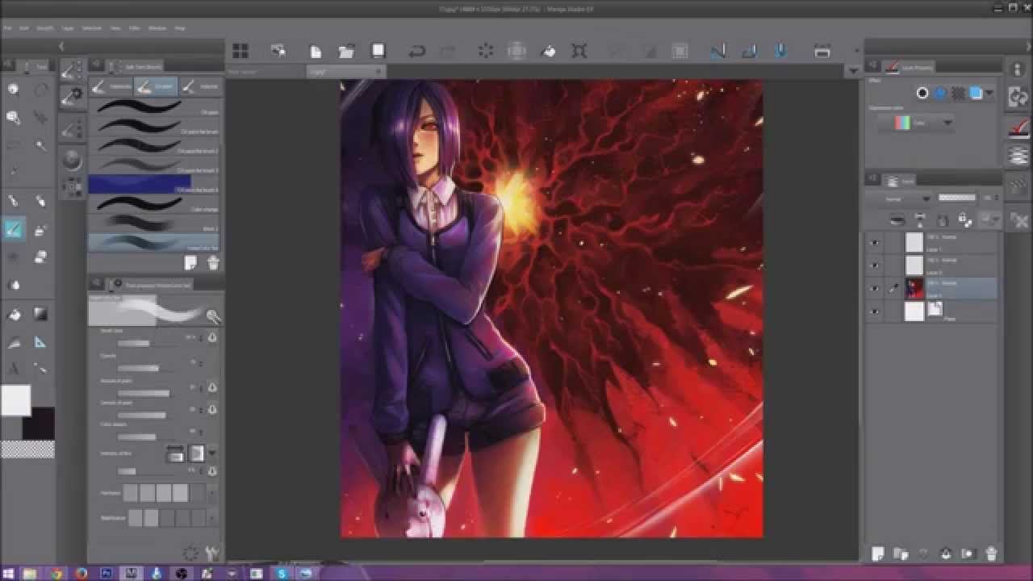Image resolution: width=1033 pixels, height=581 pixels.
Task: Open the Layer menu
Action: 68,27
